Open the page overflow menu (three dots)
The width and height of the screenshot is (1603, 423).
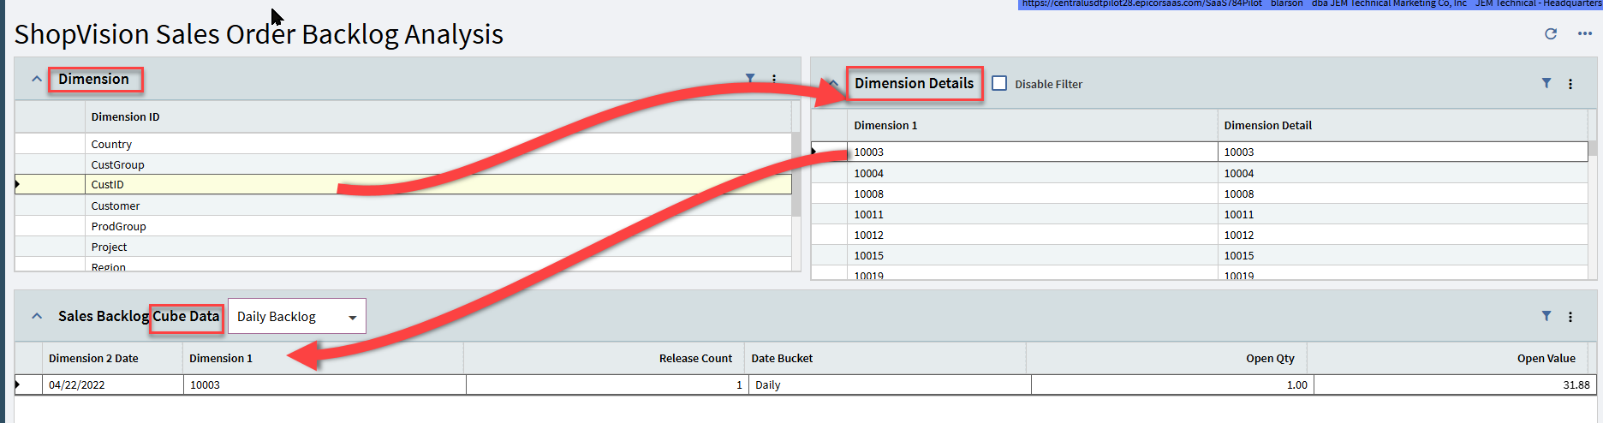[x=1585, y=33]
